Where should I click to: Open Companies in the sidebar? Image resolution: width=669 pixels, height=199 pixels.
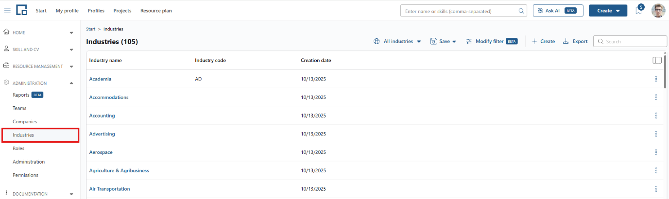(25, 121)
